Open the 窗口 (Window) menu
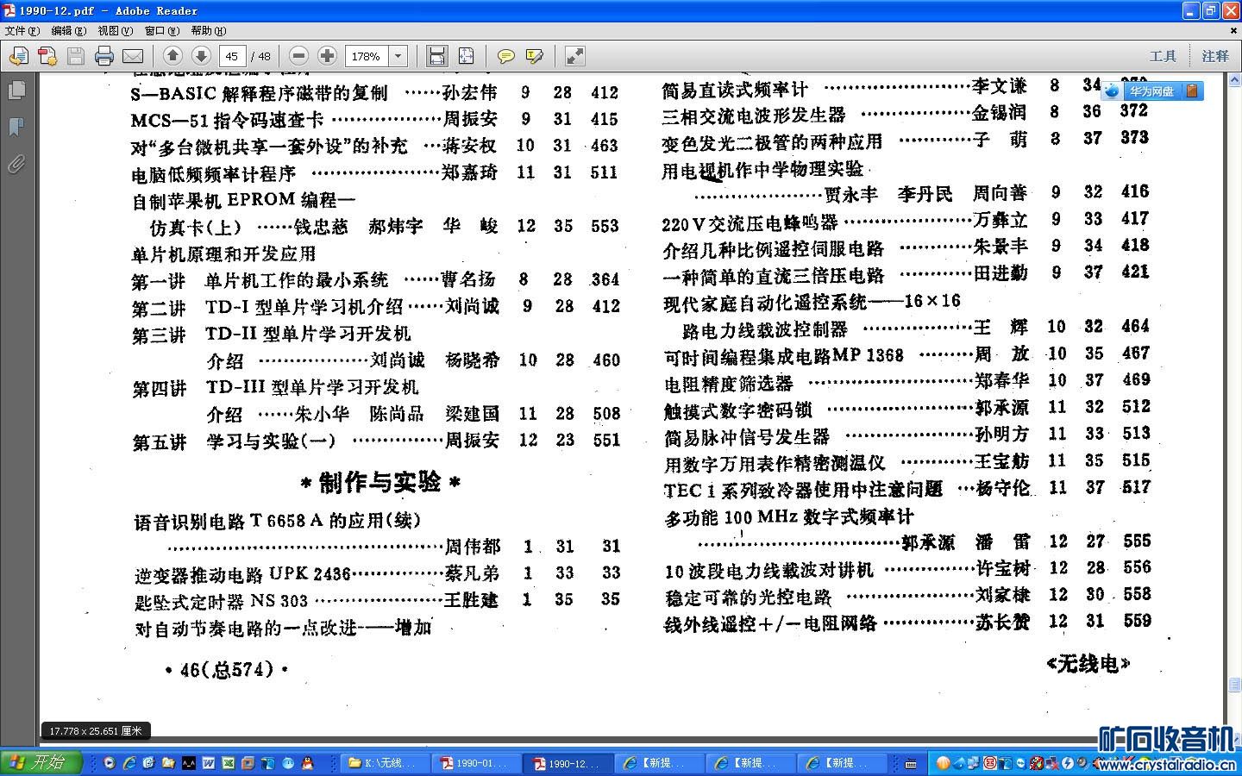This screenshot has height=776, width=1242. 161,30
